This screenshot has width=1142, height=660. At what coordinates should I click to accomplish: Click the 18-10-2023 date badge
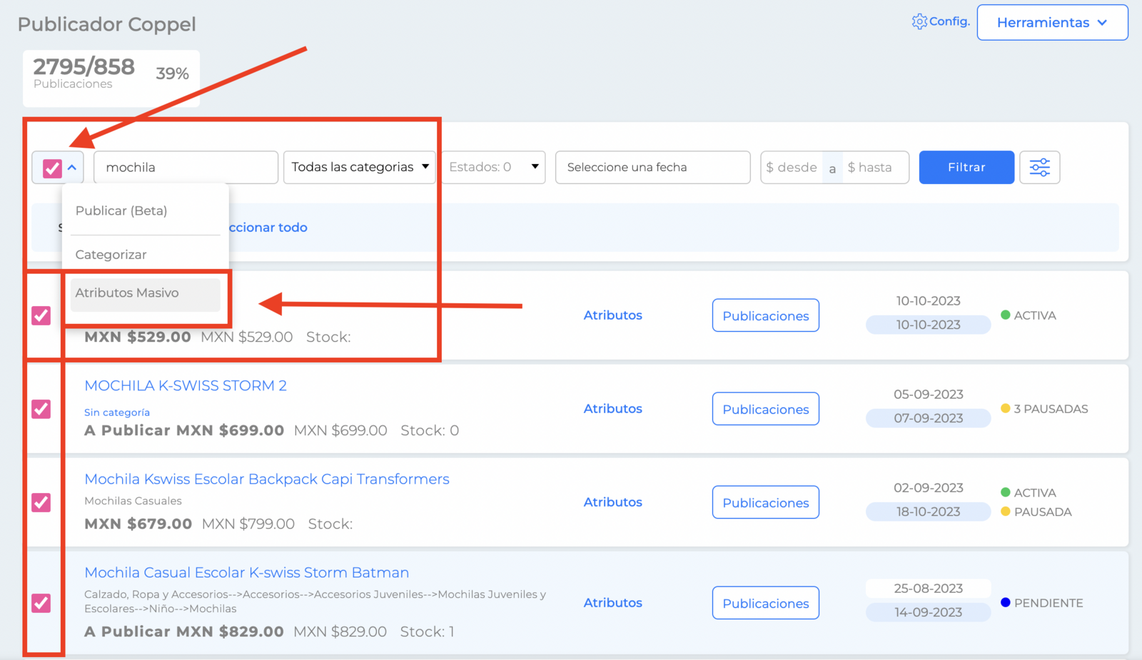pos(928,512)
